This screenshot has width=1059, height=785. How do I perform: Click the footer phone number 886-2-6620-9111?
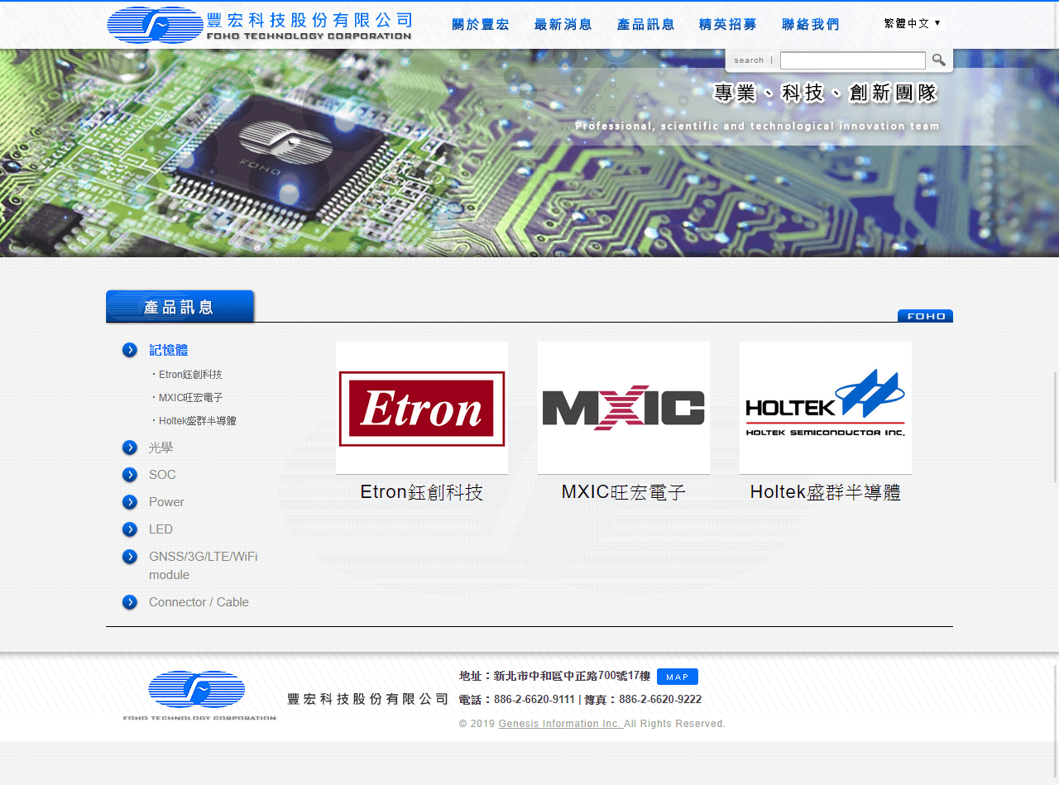pos(534,699)
